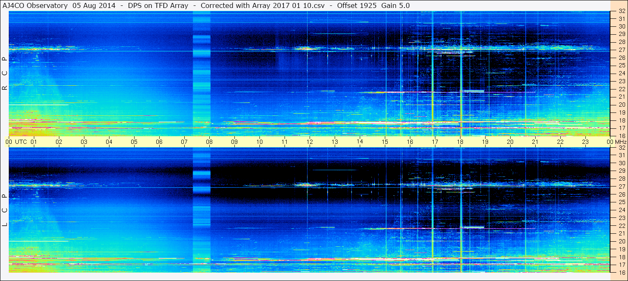Screen dimensions: 628x281
Task: Click the 18 UTC hour marker
Action: click(x=460, y=142)
